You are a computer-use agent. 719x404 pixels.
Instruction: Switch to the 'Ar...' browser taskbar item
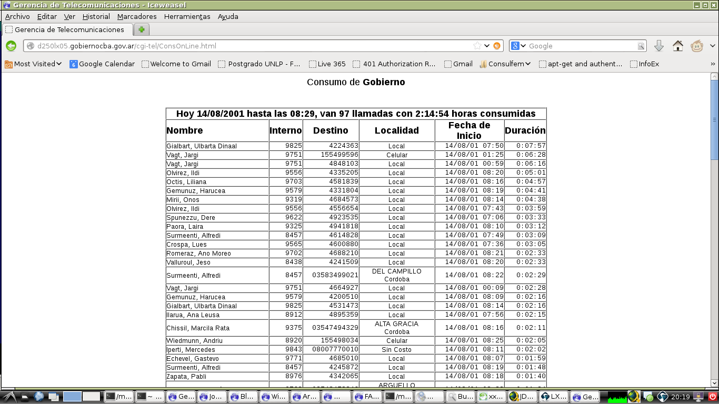pos(304,397)
